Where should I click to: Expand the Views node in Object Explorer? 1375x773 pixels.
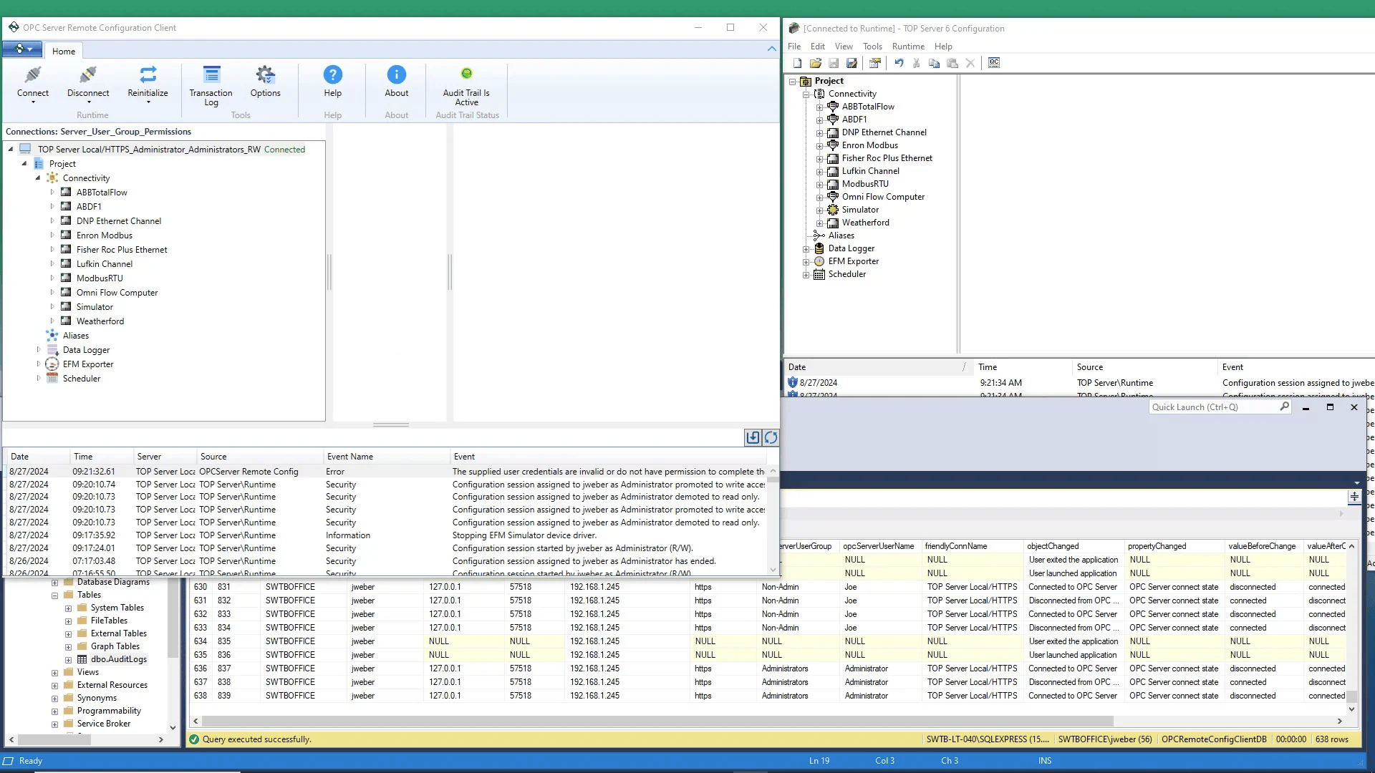click(57, 671)
